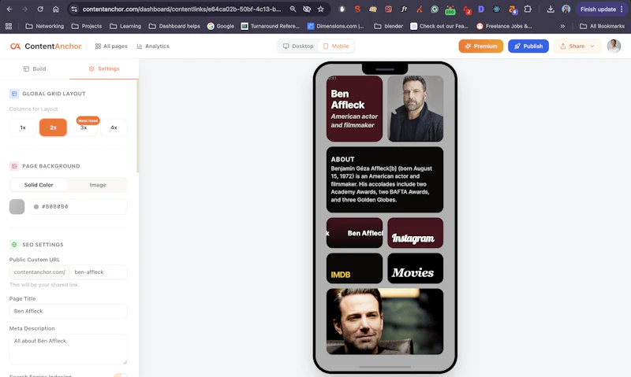The width and height of the screenshot is (631, 377).
Task: Open the Dimensions.com bookmark
Action: pos(336,26)
